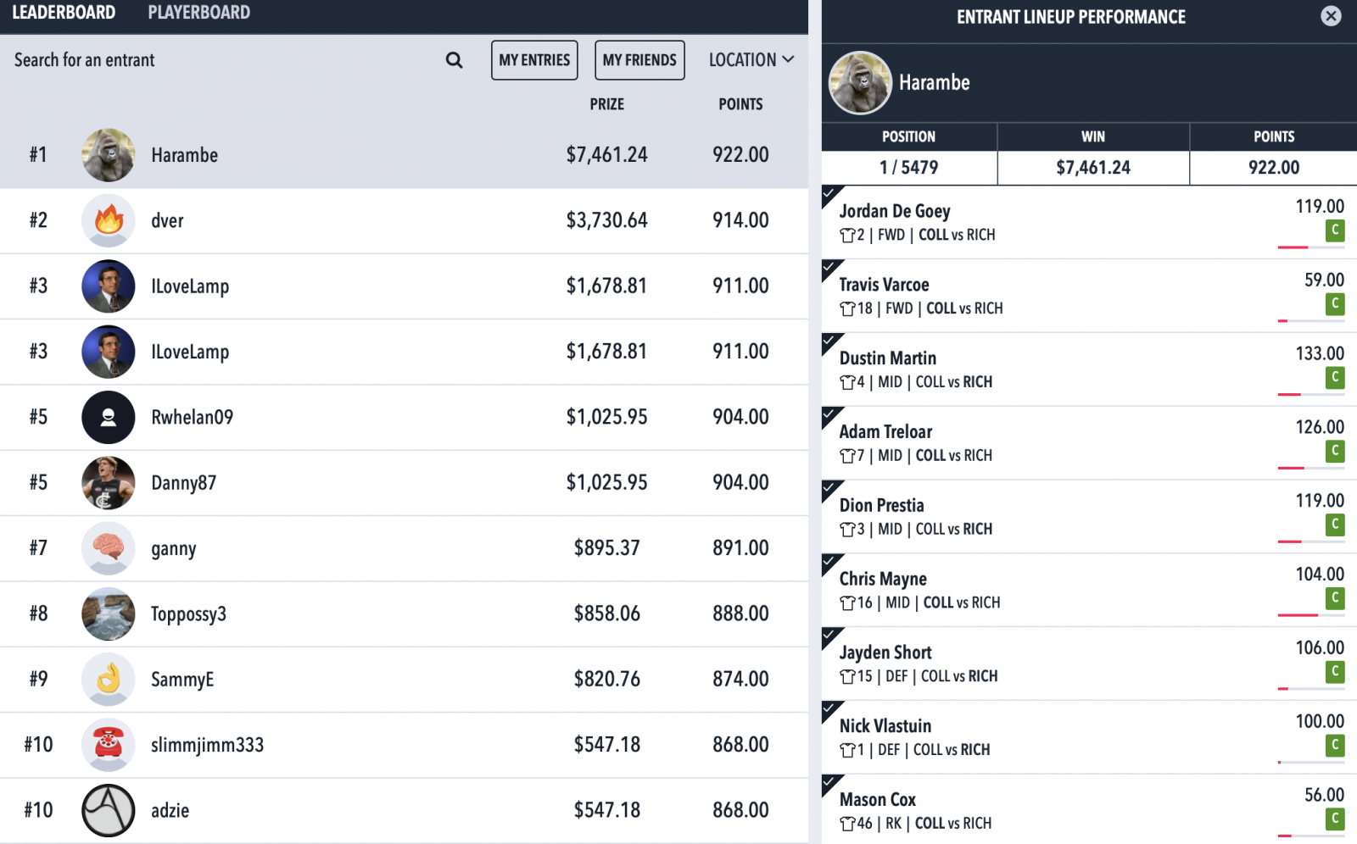Click jersey number icon for Jordan De Goey

coord(847,236)
